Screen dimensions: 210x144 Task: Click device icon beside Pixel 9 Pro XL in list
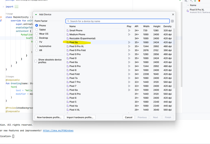pos(67,46)
